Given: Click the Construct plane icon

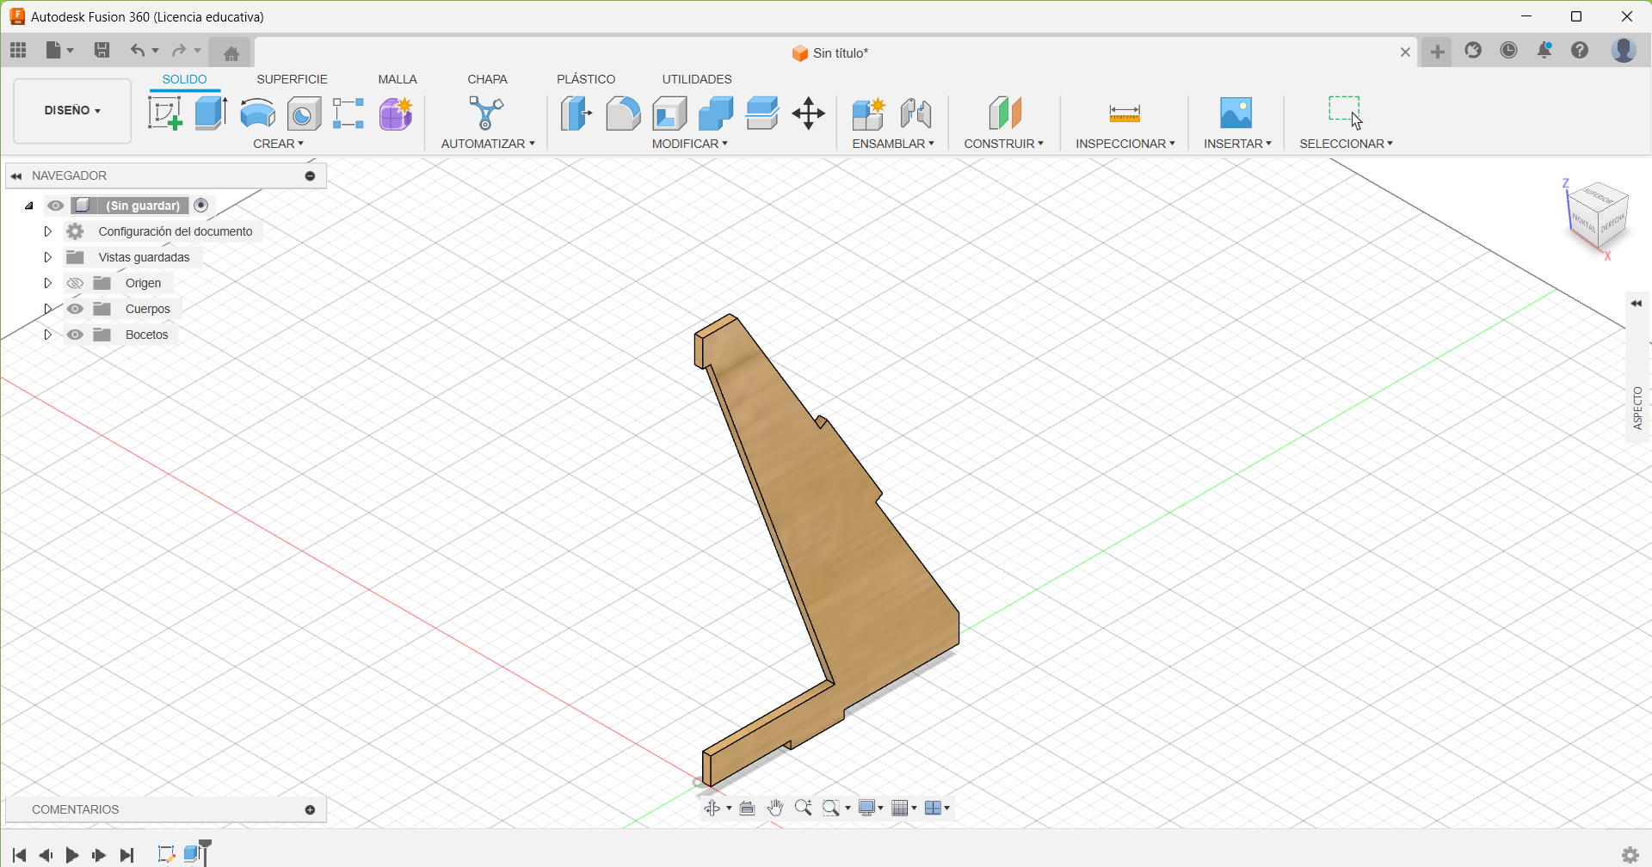Looking at the screenshot, I should click(x=1004, y=113).
